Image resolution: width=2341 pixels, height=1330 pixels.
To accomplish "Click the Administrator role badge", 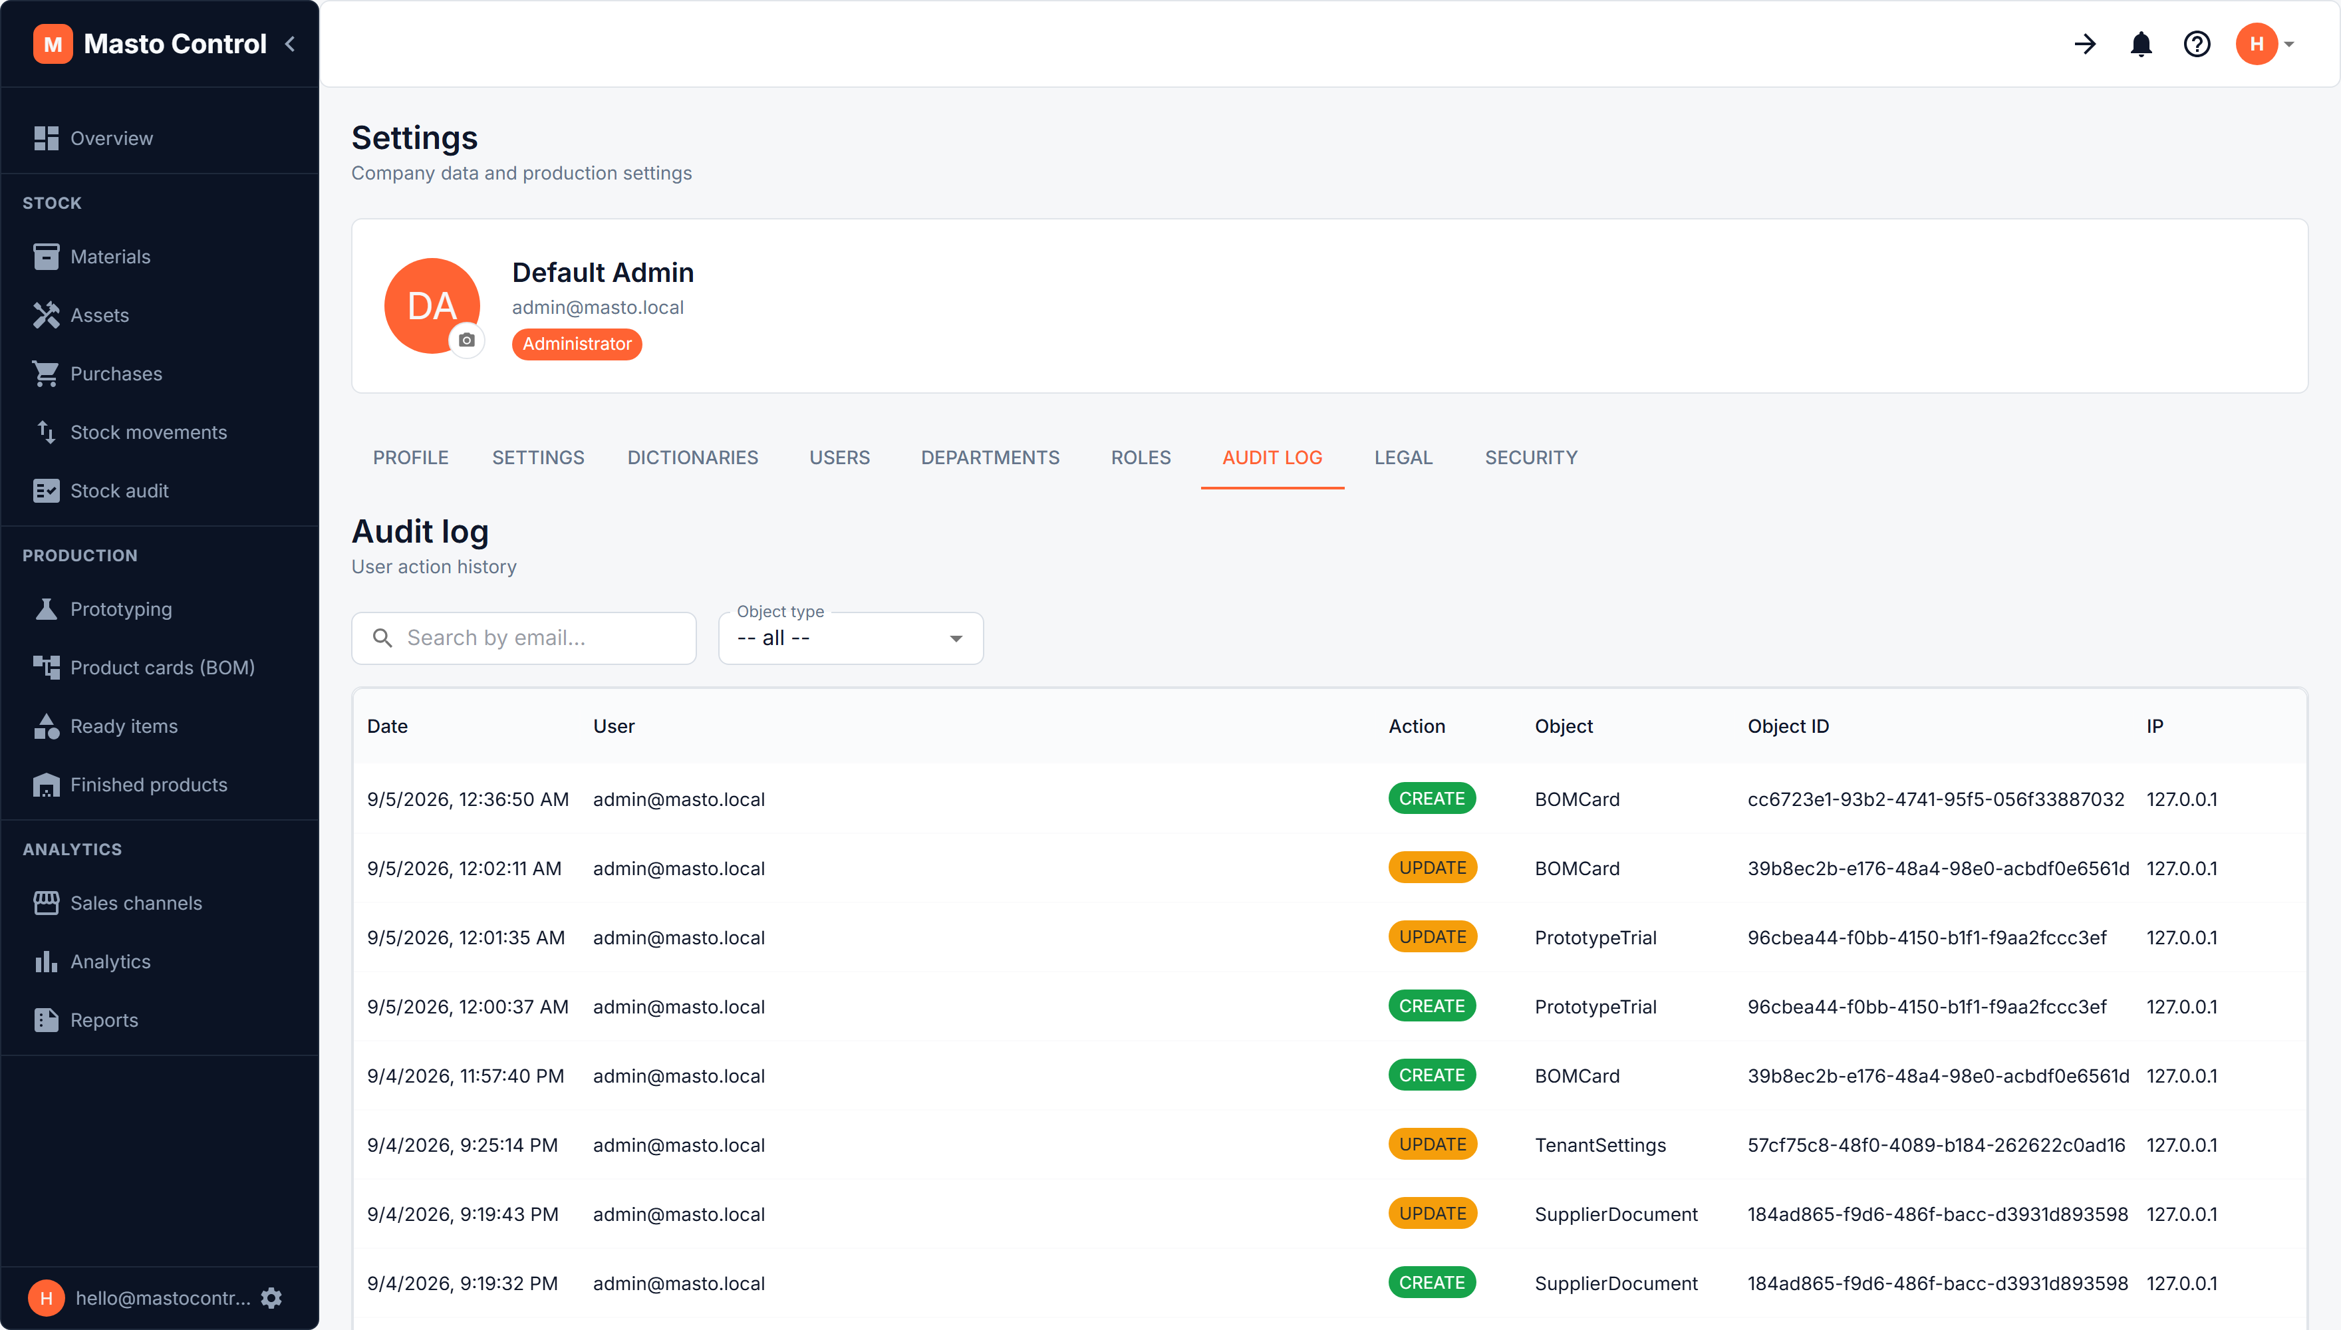I will point(577,344).
